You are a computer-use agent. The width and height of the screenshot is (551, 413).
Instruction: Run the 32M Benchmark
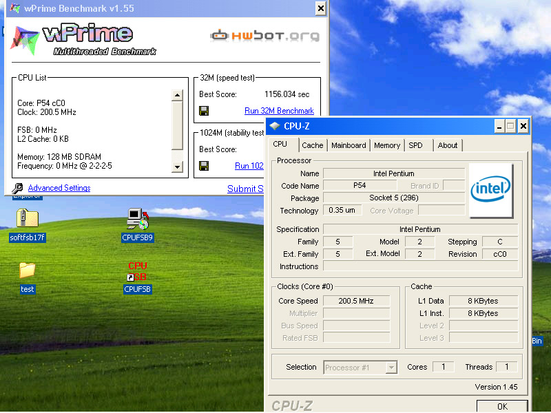tap(280, 111)
